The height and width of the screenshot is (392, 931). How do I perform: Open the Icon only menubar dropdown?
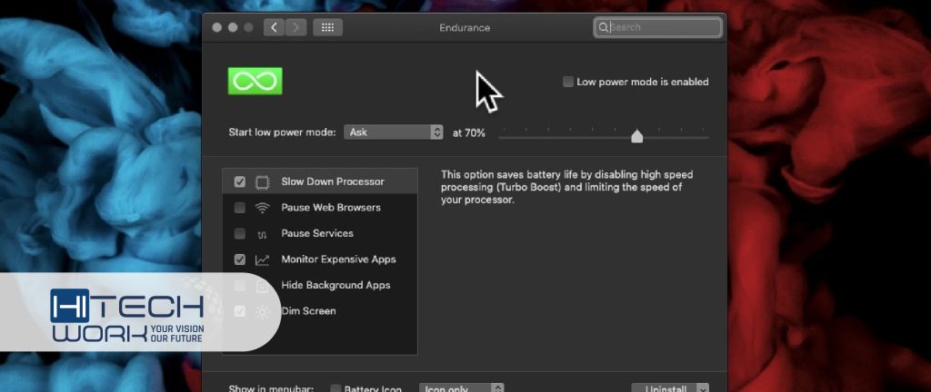point(461,388)
